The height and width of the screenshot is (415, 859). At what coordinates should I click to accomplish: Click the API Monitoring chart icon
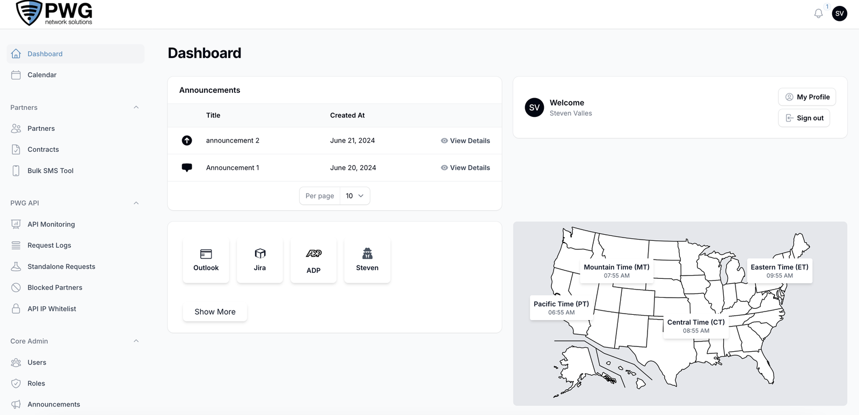pos(16,224)
